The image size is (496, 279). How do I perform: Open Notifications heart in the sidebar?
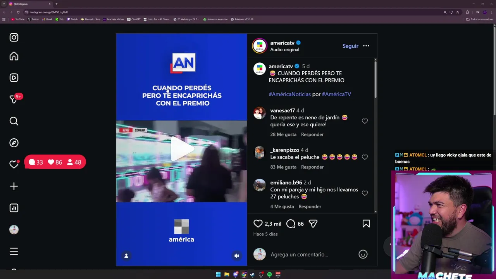point(14,164)
